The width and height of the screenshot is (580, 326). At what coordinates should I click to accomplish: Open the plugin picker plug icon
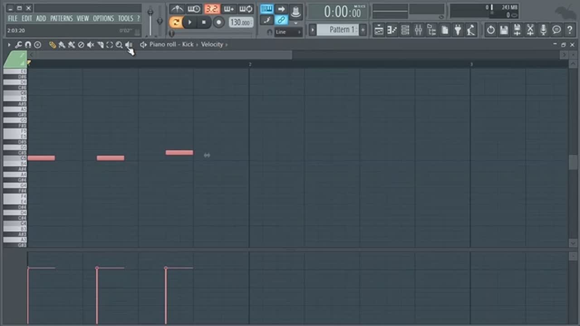458,30
